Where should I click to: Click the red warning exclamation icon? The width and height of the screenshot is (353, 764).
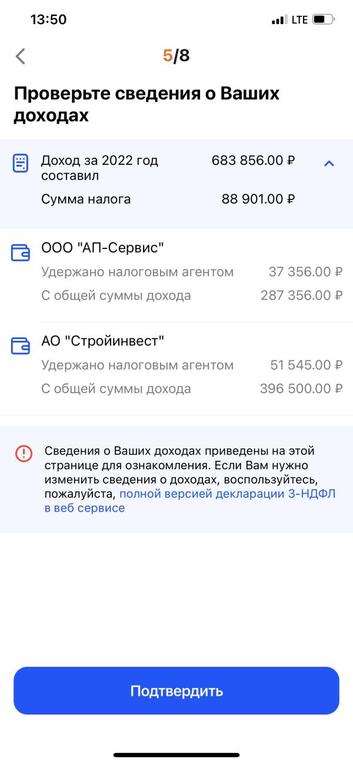point(24,453)
